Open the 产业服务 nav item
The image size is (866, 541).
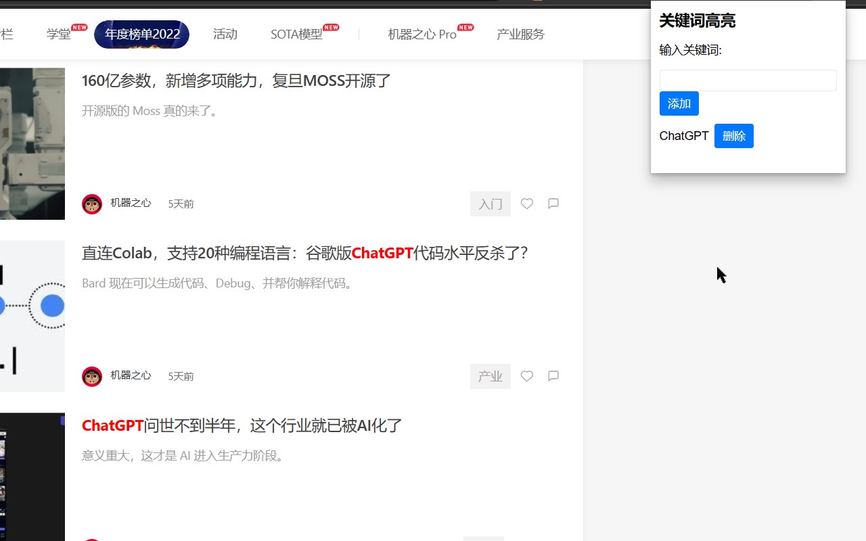coord(520,34)
